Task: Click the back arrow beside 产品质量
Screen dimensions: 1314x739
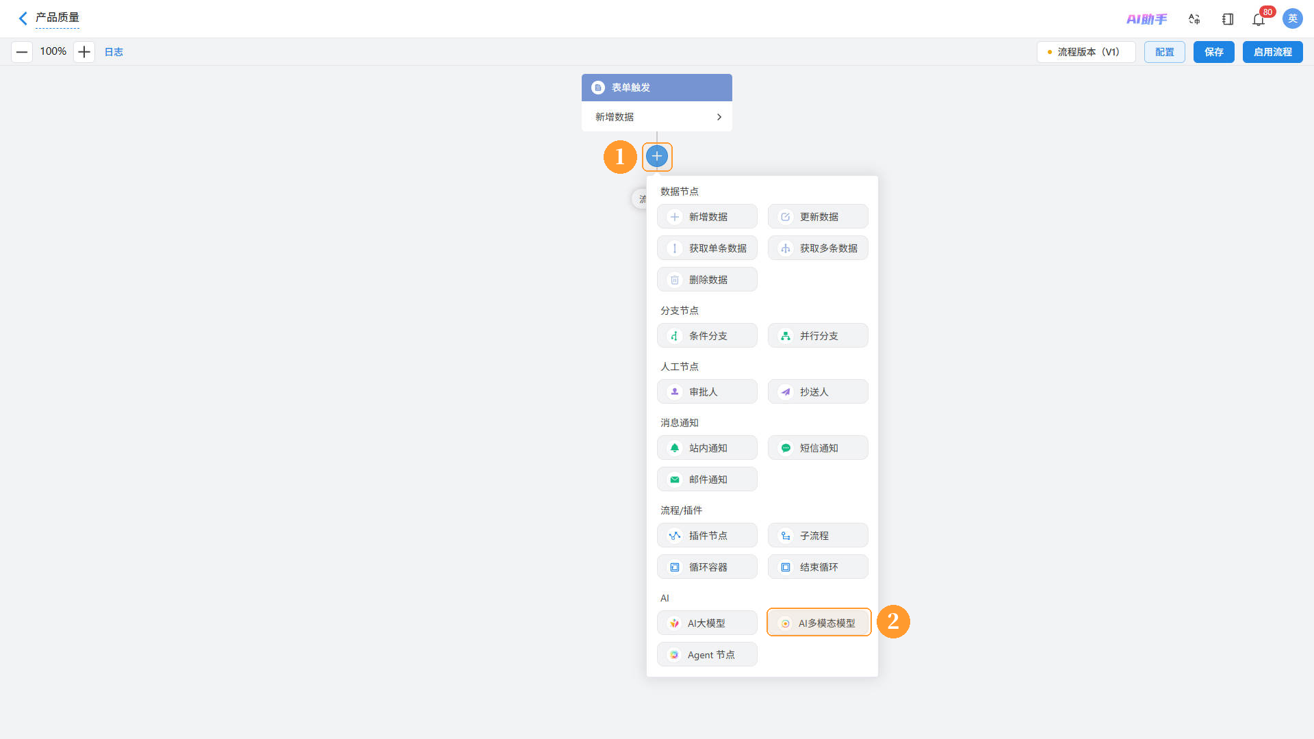Action: point(23,18)
